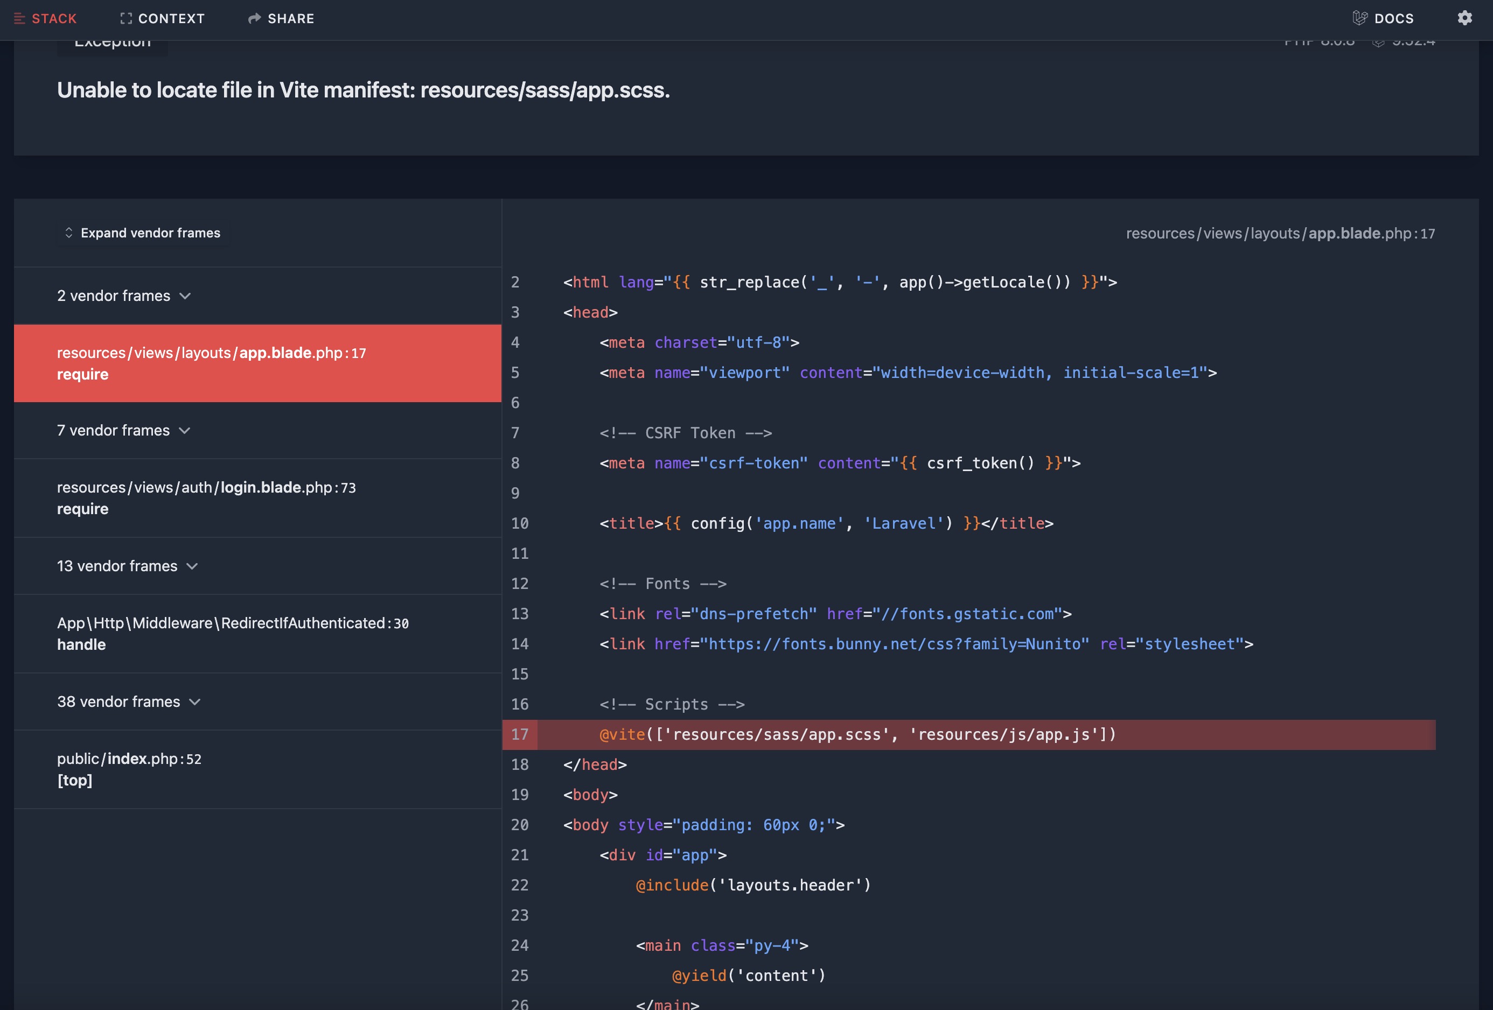The height and width of the screenshot is (1010, 1493).
Task: Click Expand vendor frames button
Action: tap(150, 233)
